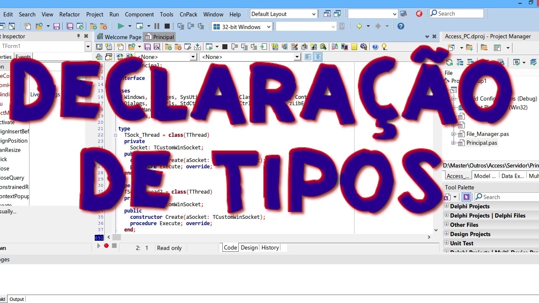
Task: Expand the File_Manager.pas tree node
Action: tap(454, 134)
